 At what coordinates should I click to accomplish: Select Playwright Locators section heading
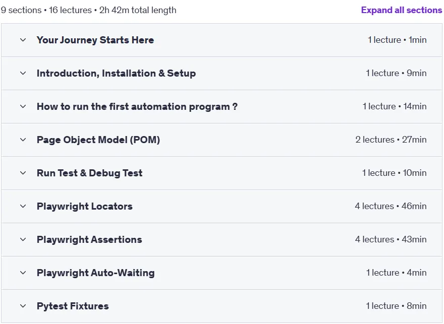pyautogui.click(x=84, y=207)
